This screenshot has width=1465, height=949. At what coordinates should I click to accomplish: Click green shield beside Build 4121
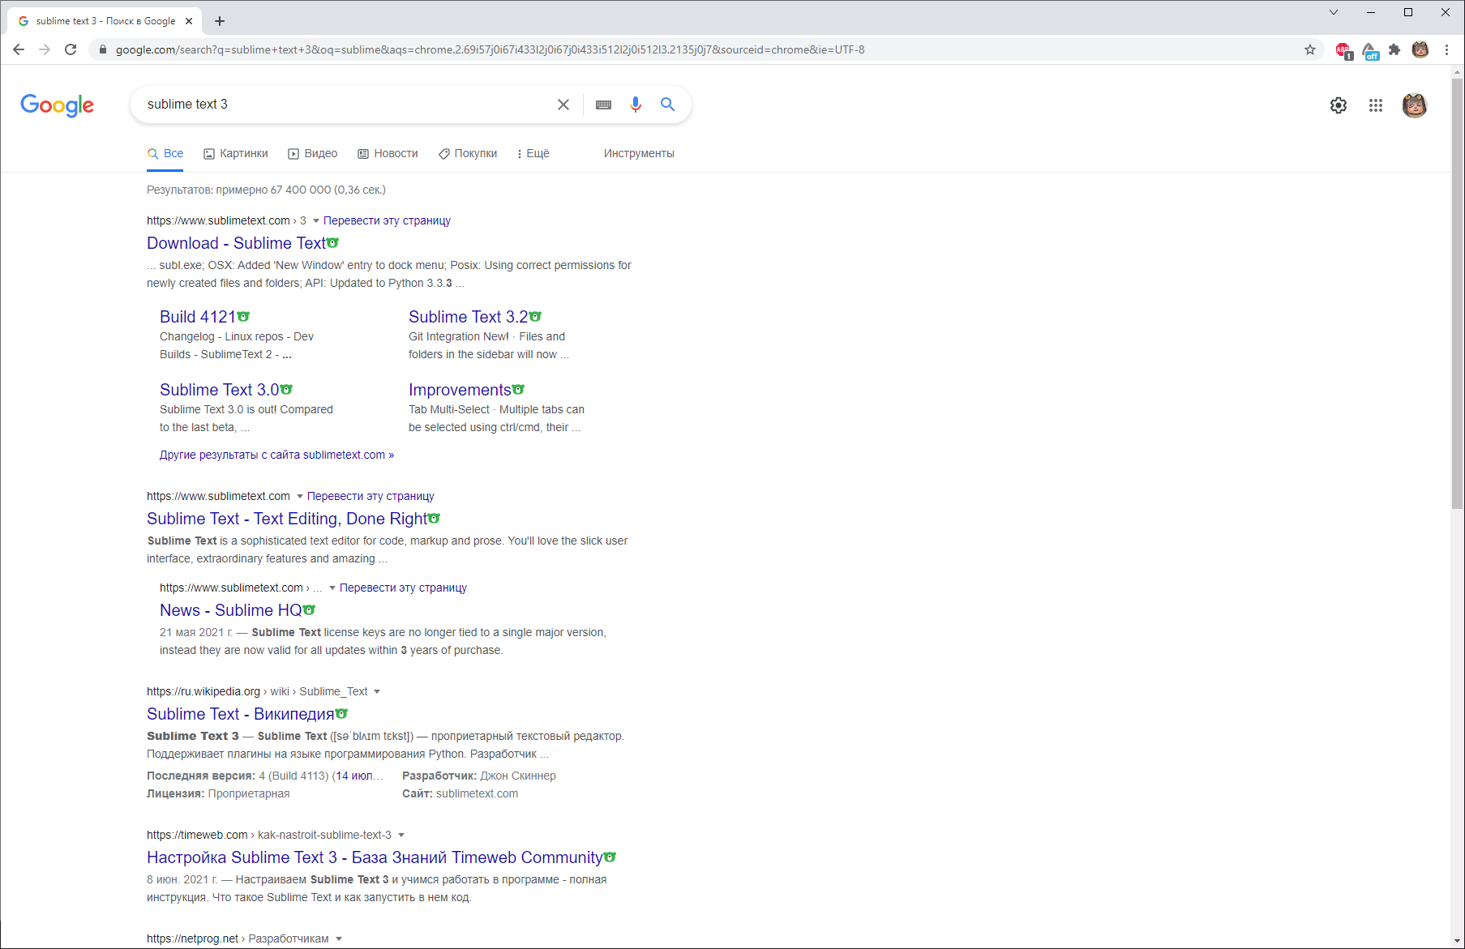click(x=243, y=316)
